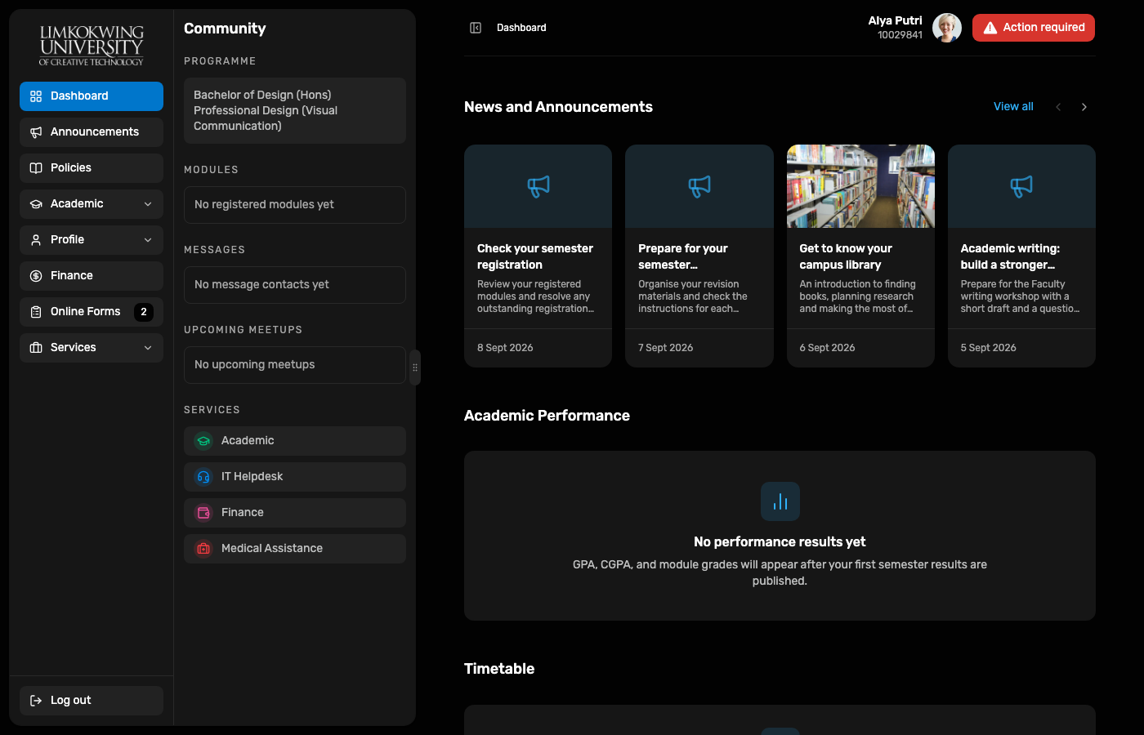Expand the Academic sidebar menu chevron
This screenshot has height=735, width=1144.
pyautogui.click(x=148, y=204)
